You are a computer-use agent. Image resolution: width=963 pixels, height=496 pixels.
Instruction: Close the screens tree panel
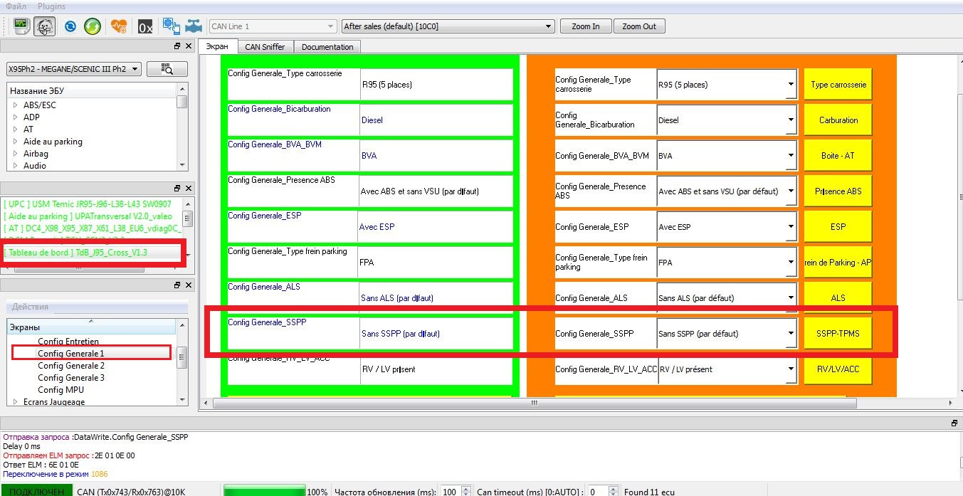(189, 285)
